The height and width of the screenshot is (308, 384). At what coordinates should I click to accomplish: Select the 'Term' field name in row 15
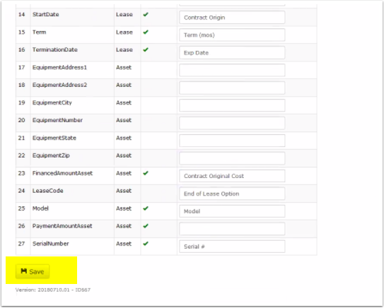point(39,32)
